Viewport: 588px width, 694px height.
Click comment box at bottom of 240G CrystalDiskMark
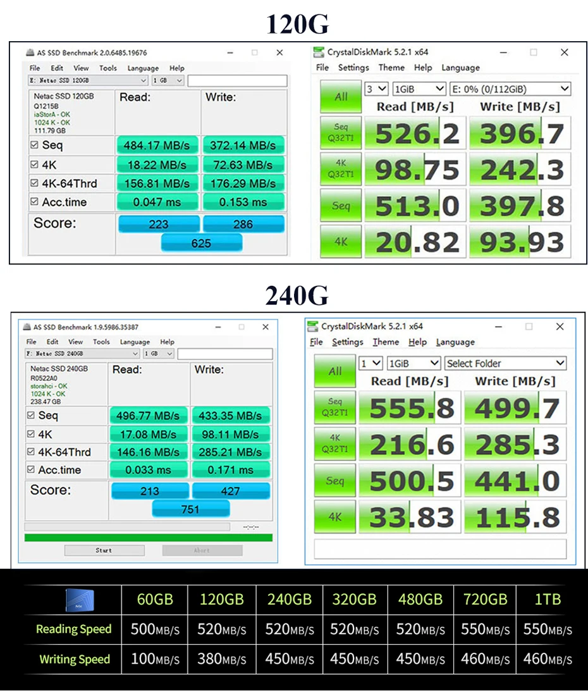click(x=440, y=549)
